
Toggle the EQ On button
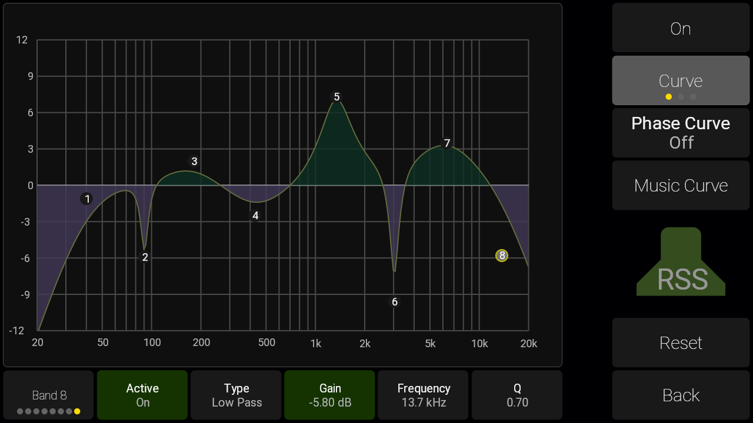point(681,28)
